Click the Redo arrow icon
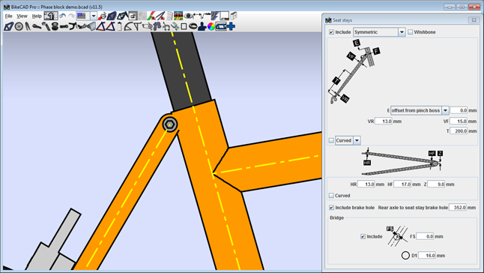 click(x=71, y=16)
